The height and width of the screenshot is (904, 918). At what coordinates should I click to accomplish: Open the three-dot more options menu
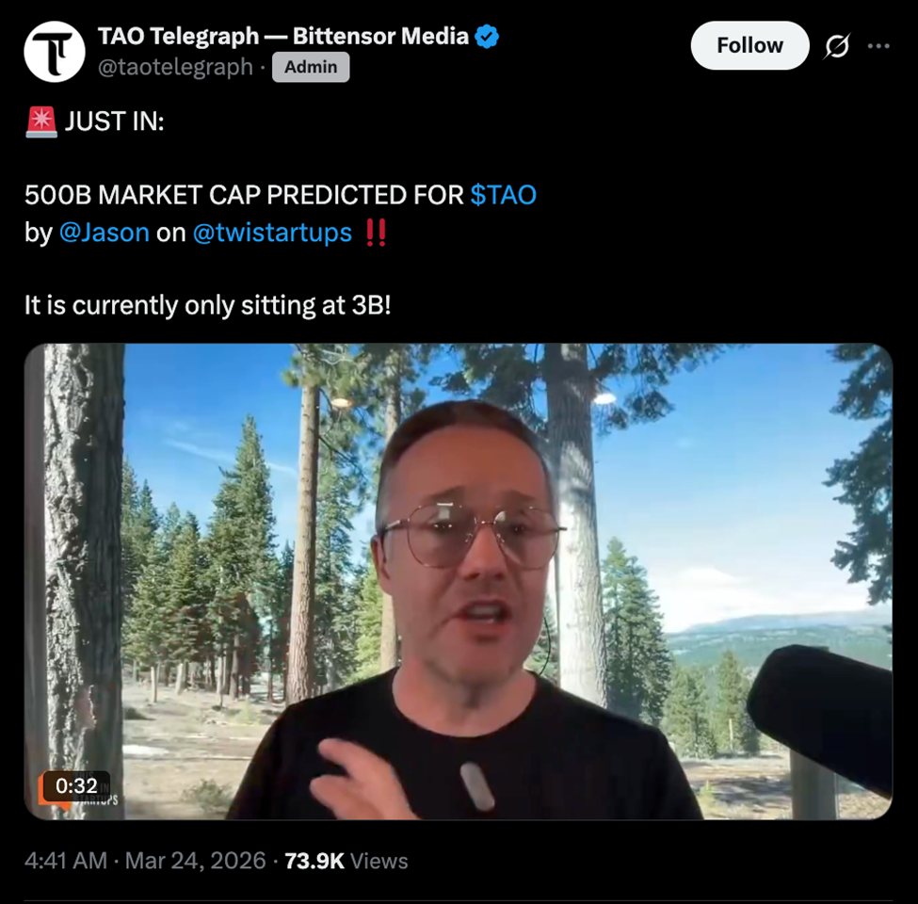click(878, 45)
